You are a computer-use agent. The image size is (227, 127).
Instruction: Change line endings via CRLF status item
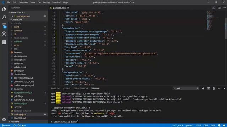tap(206, 126)
